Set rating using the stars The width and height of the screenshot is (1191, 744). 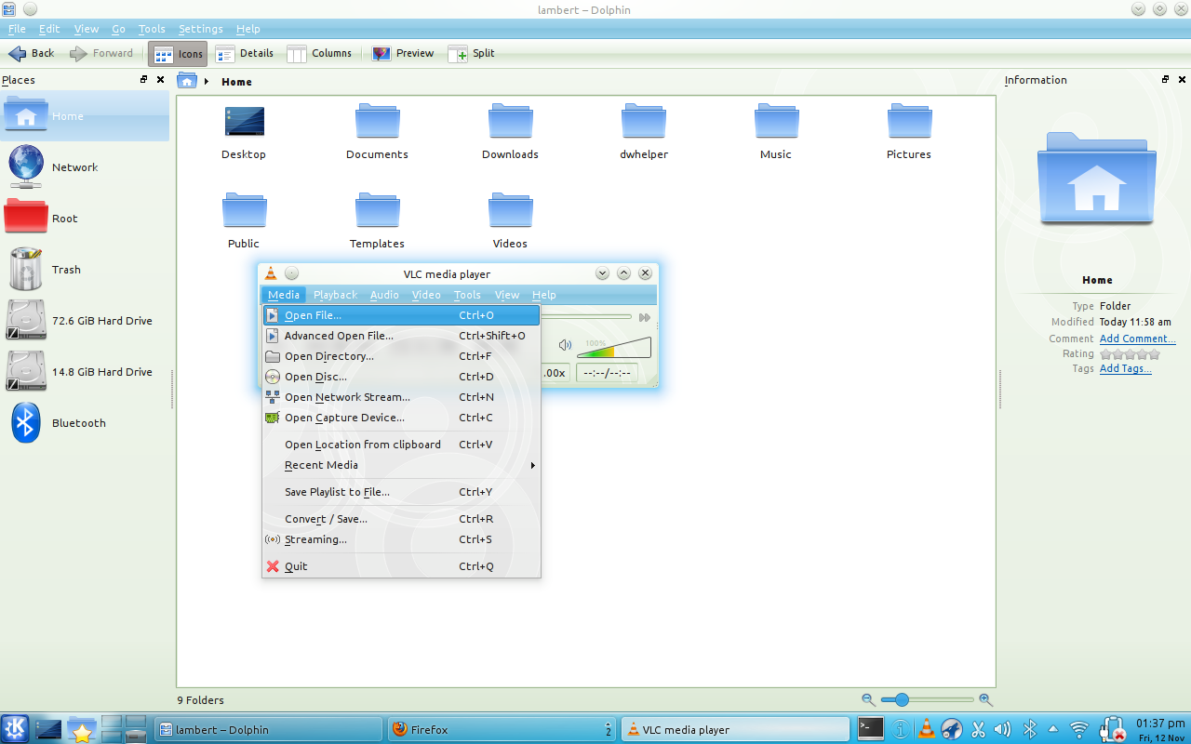click(1130, 353)
